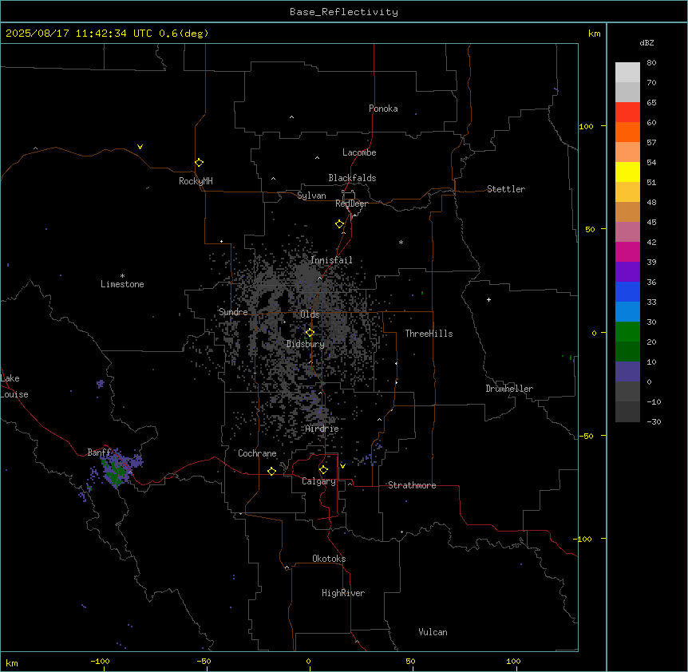The width and height of the screenshot is (688, 672).
Task: Click the Ponoka city label
Action: point(383,109)
